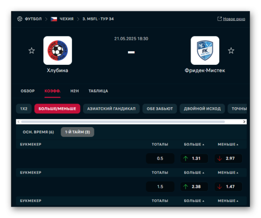Open the ФУТБОЛ breadcrumb link
The height and width of the screenshot is (218, 261).
[33, 19]
